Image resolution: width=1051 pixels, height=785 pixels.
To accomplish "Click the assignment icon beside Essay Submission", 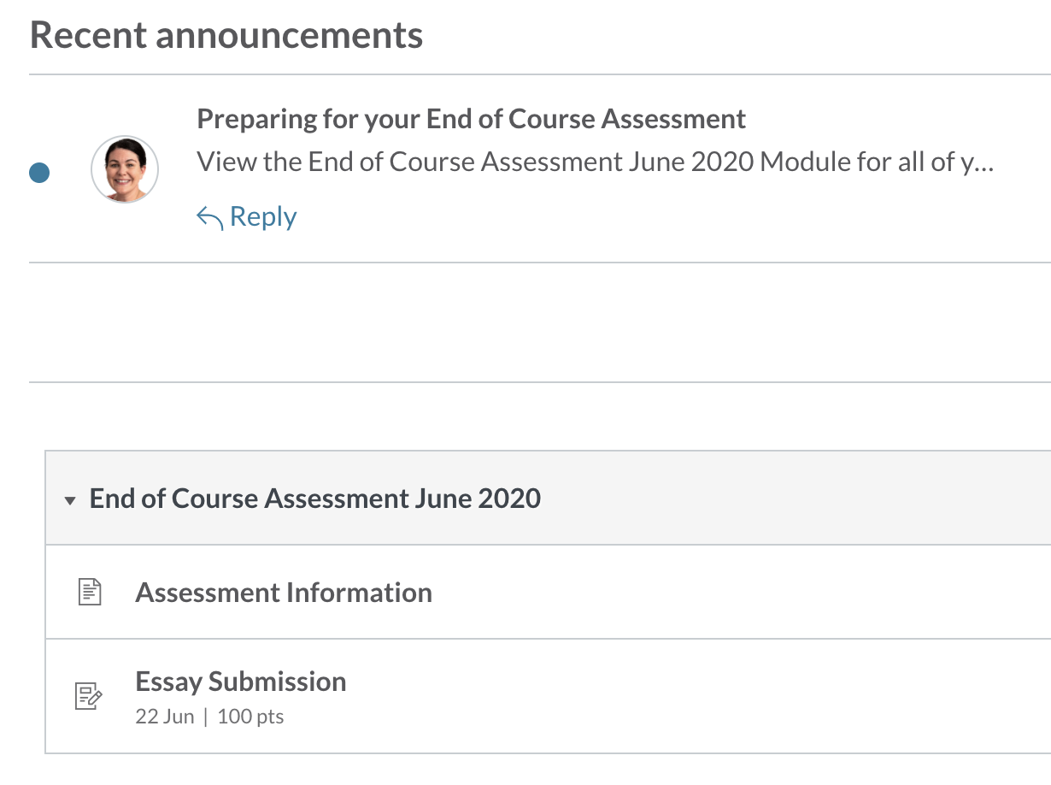I will coord(90,696).
